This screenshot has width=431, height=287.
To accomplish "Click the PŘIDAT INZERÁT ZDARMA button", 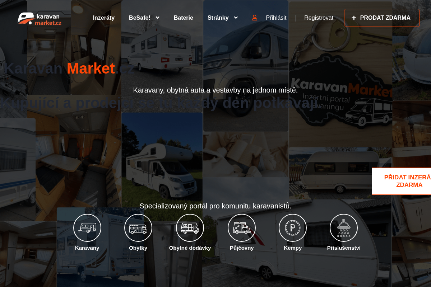I will tap(402, 181).
